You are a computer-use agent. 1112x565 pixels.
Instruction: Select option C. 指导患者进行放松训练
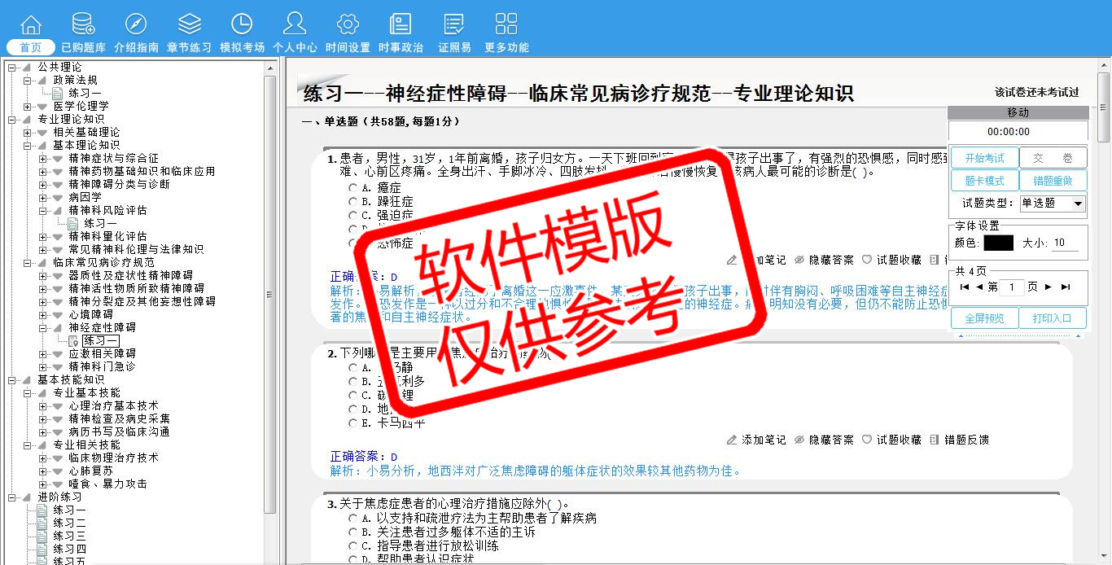tap(352, 545)
